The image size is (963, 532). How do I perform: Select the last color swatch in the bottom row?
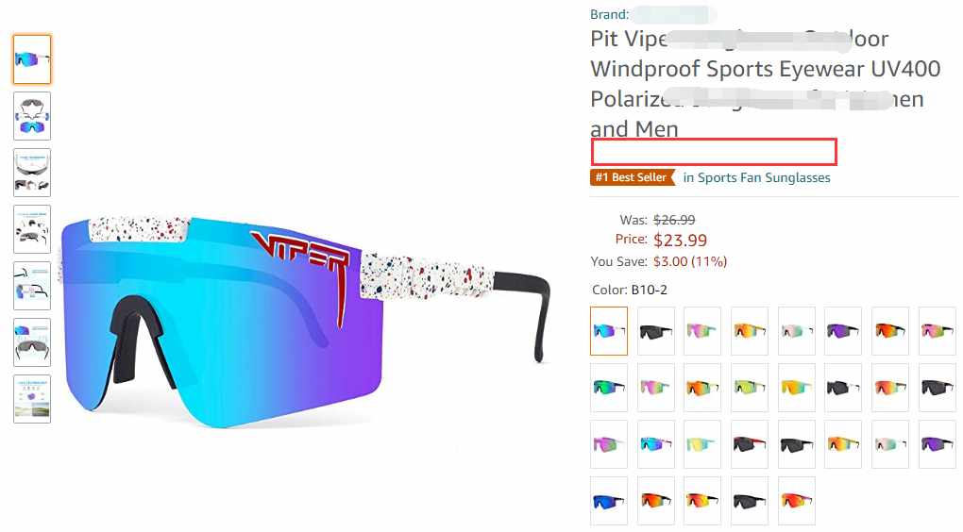796,501
